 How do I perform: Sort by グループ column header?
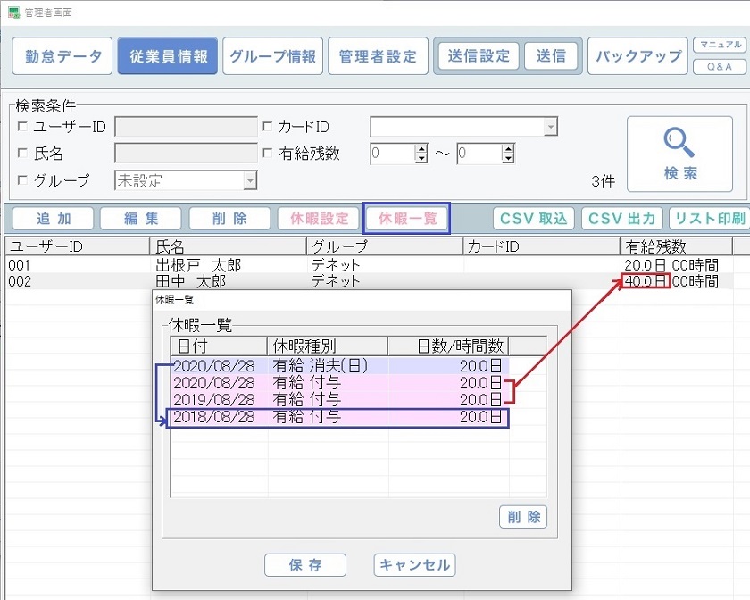click(x=385, y=246)
